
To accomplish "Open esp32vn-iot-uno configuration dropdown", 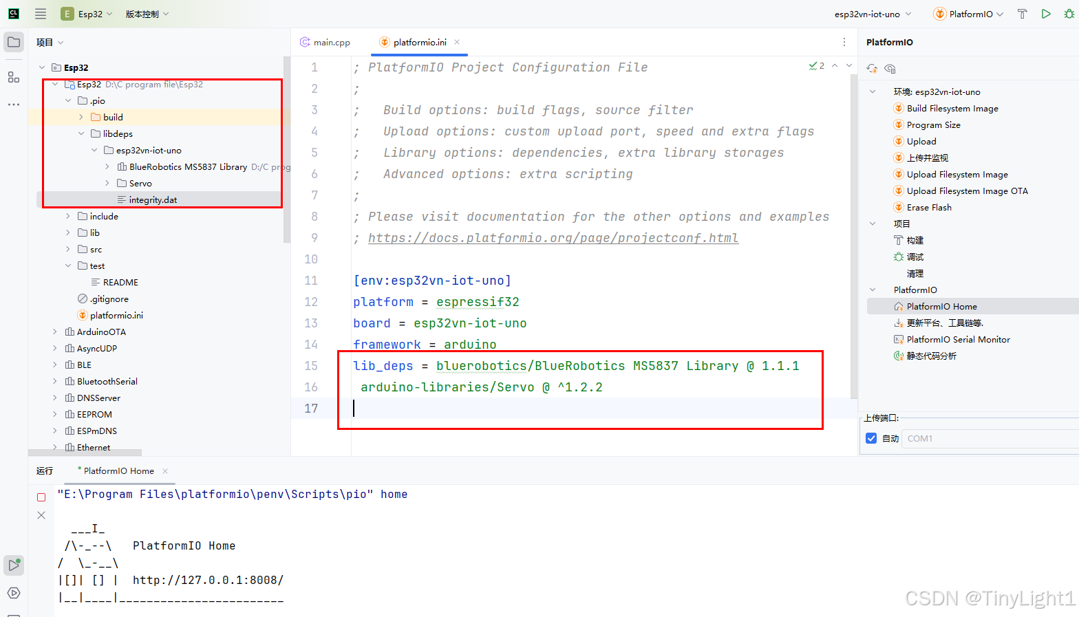I will (873, 14).
